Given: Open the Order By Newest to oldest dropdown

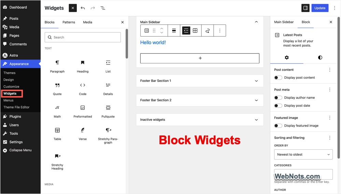Looking at the screenshot, I should tap(303, 154).
